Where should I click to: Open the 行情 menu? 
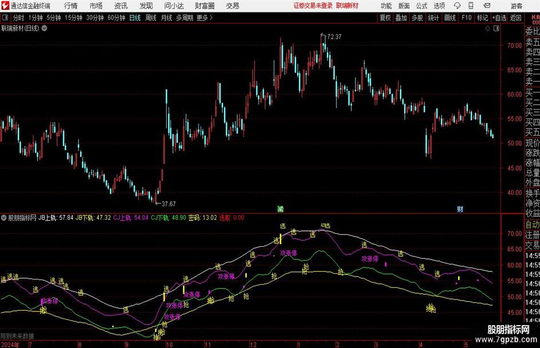[71, 6]
